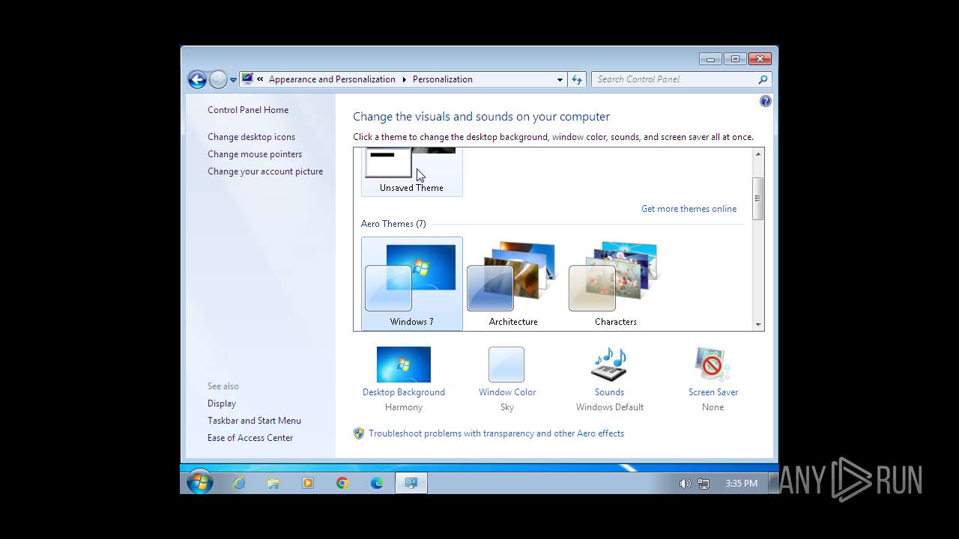959x539 pixels.
Task: Open Display under See also
Action: [x=222, y=404]
